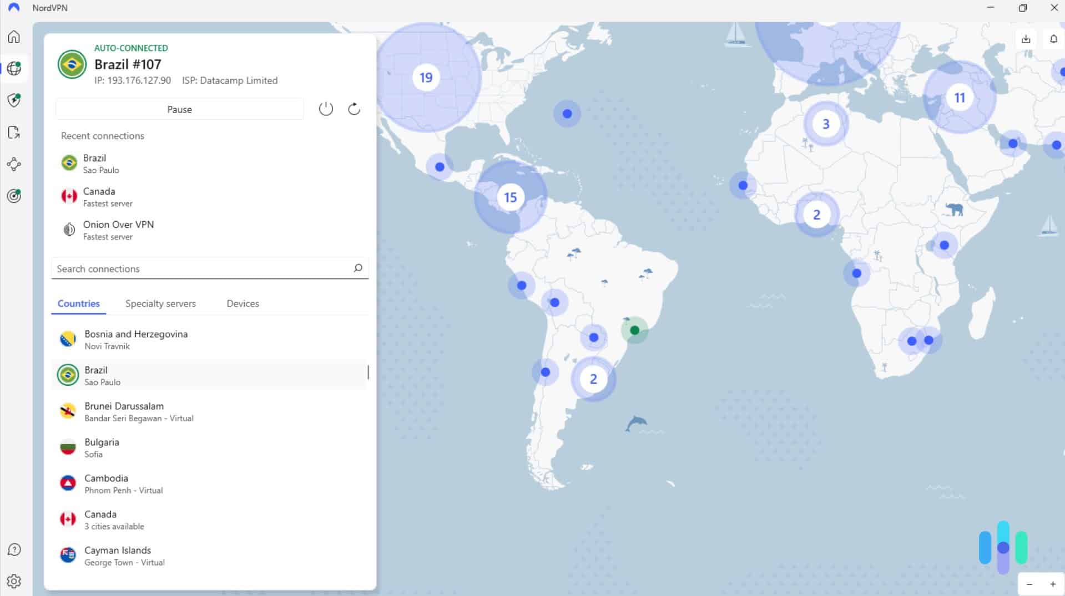Click the Cayman Islands flag icon
The height and width of the screenshot is (596, 1065).
[68, 556]
